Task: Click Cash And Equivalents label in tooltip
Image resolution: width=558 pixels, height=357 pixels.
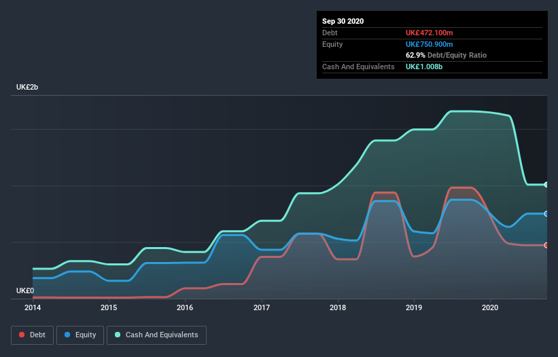Action: point(358,67)
